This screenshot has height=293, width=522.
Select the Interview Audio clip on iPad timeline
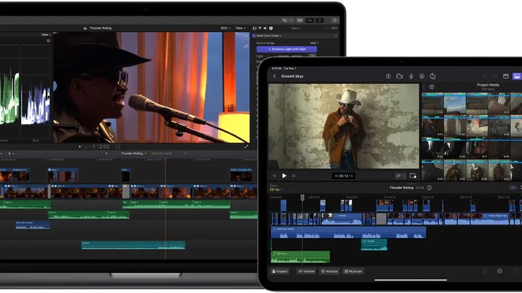click(x=348, y=232)
